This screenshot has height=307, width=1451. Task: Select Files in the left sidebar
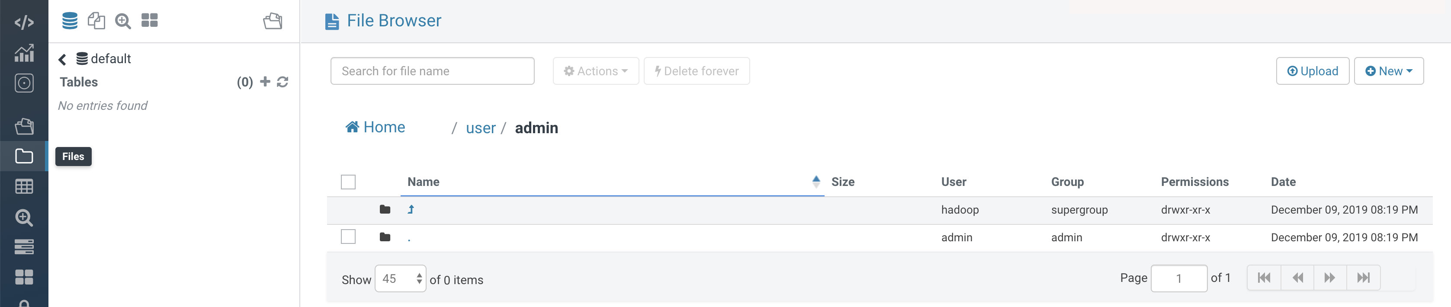click(24, 156)
